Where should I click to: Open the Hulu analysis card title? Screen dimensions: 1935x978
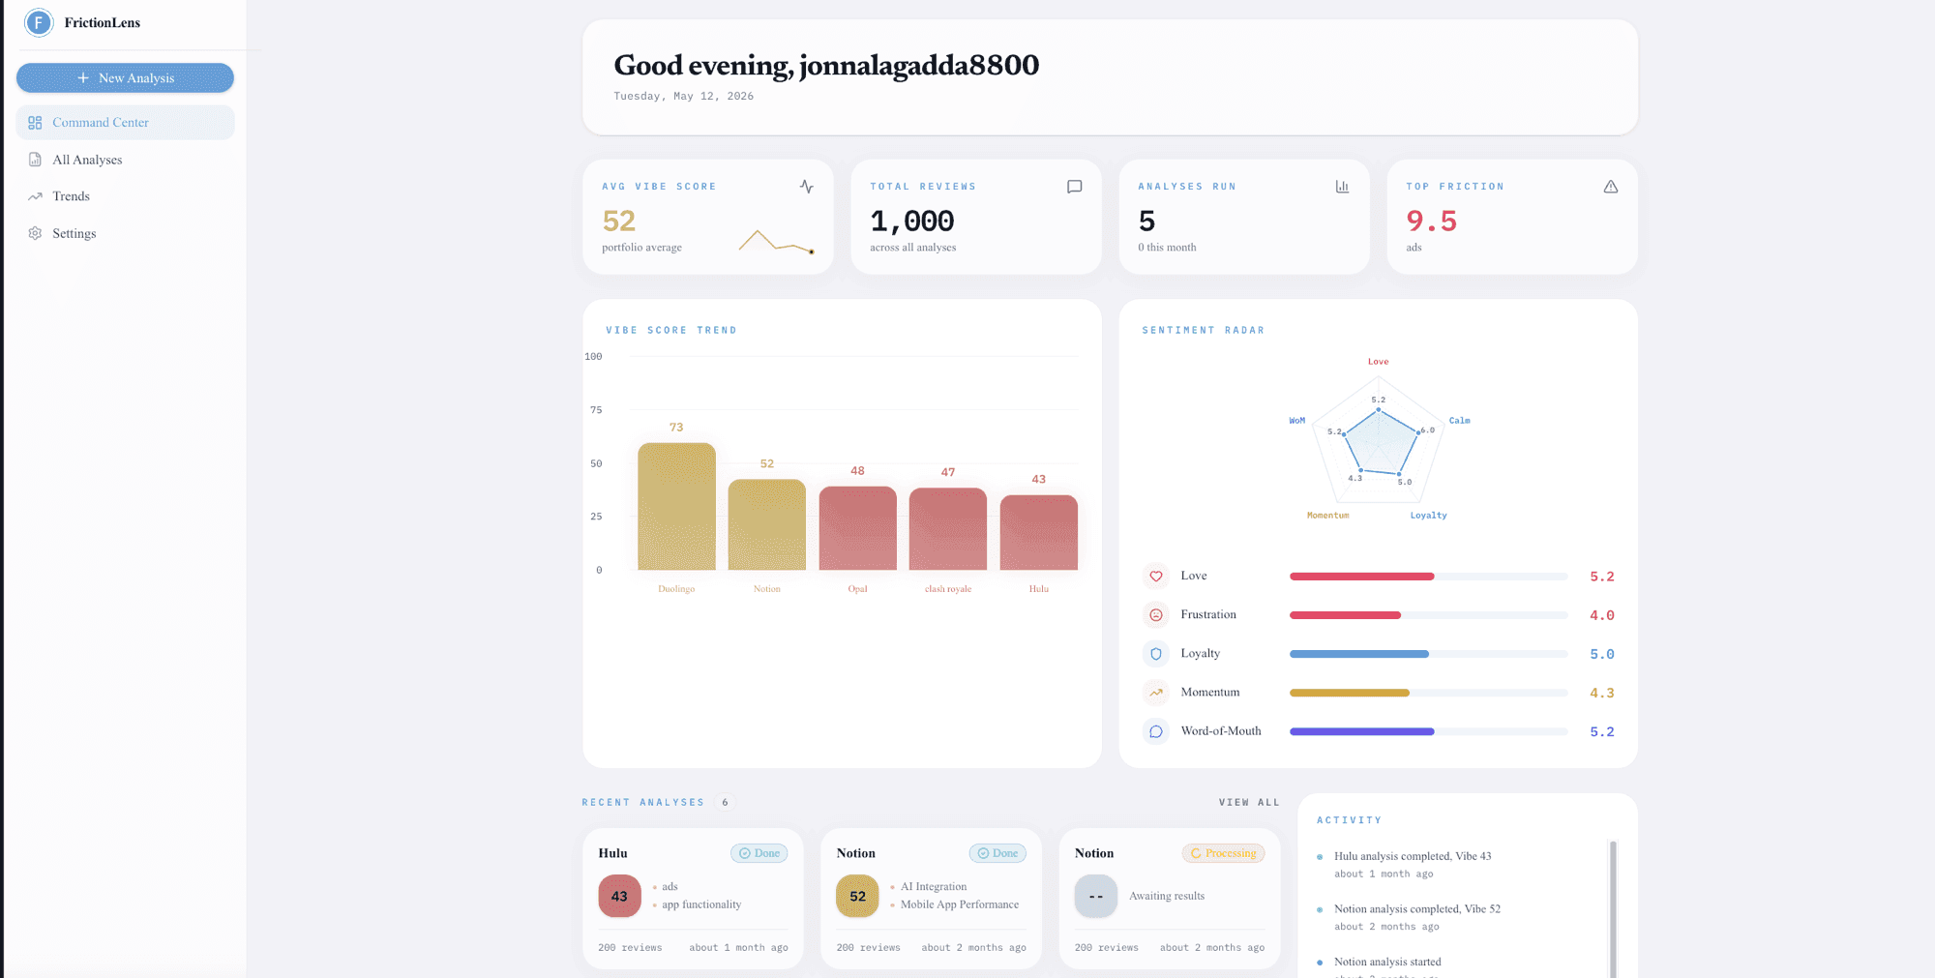pos(612,853)
